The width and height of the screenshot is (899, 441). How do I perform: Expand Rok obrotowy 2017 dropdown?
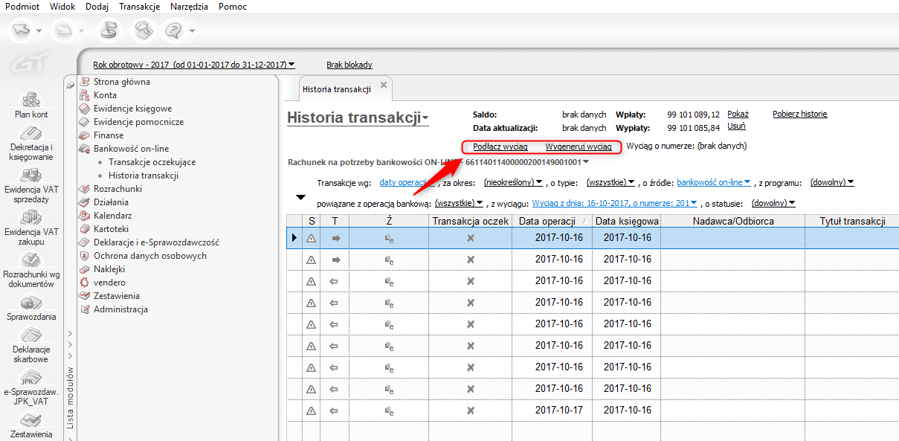point(193,65)
